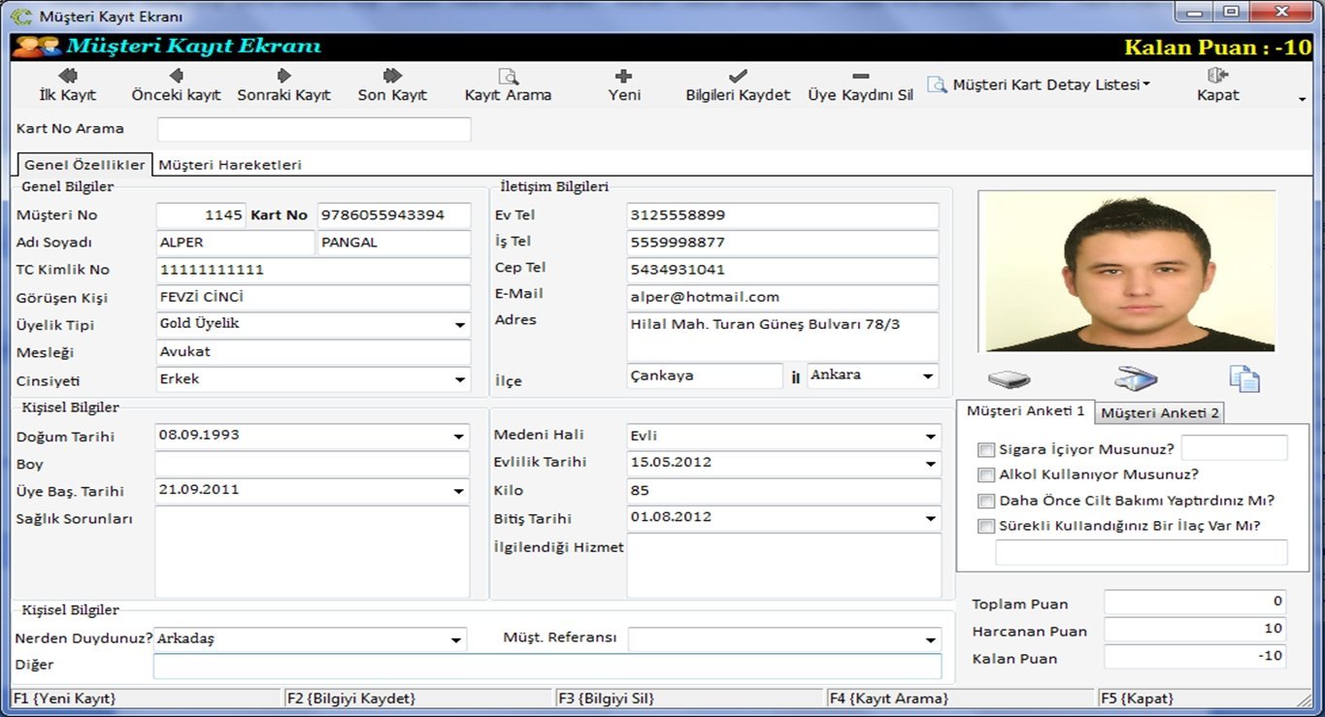Open Kayıt Arama search tool
This screenshot has height=717, width=1325.
point(508,84)
